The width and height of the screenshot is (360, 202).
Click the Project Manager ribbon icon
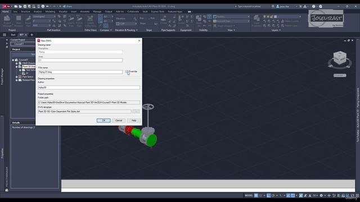pyautogui.click(x=7, y=21)
